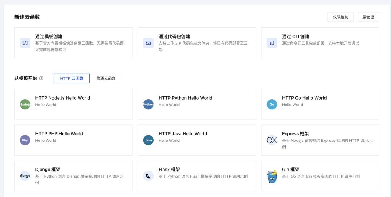Select HTTP Go Hello World template title
This screenshot has width=391, height=197.
coord(304,98)
